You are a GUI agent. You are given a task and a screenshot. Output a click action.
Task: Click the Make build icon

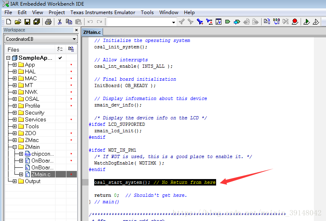(276, 22)
